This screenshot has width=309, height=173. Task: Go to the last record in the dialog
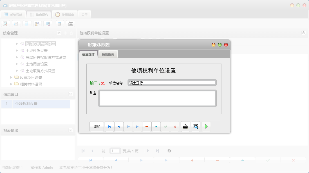pos(137,127)
